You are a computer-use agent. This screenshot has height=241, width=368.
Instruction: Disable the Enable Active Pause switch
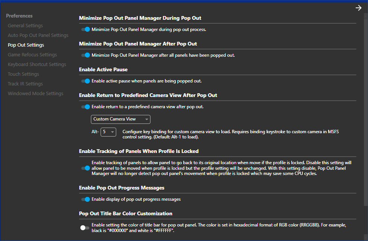pos(86,81)
